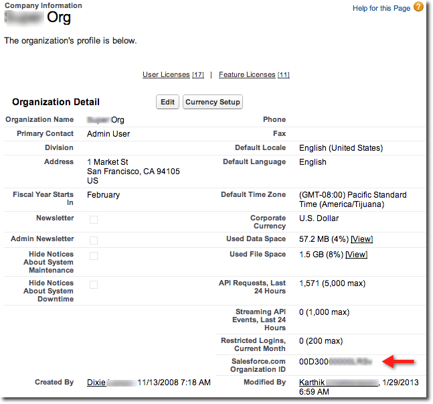Click the 1 Market St address text

108,162
